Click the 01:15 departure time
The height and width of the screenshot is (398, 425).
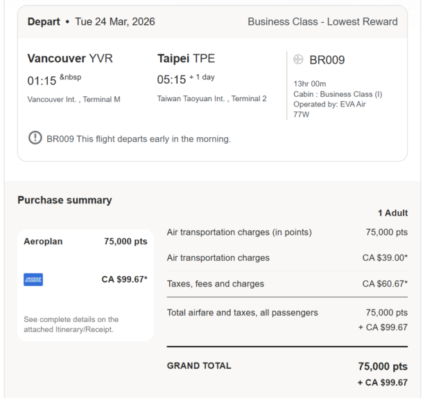click(x=42, y=81)
